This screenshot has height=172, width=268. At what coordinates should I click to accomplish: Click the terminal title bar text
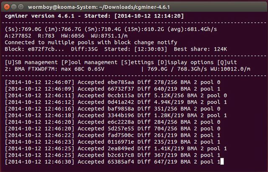tap(99, 7)
